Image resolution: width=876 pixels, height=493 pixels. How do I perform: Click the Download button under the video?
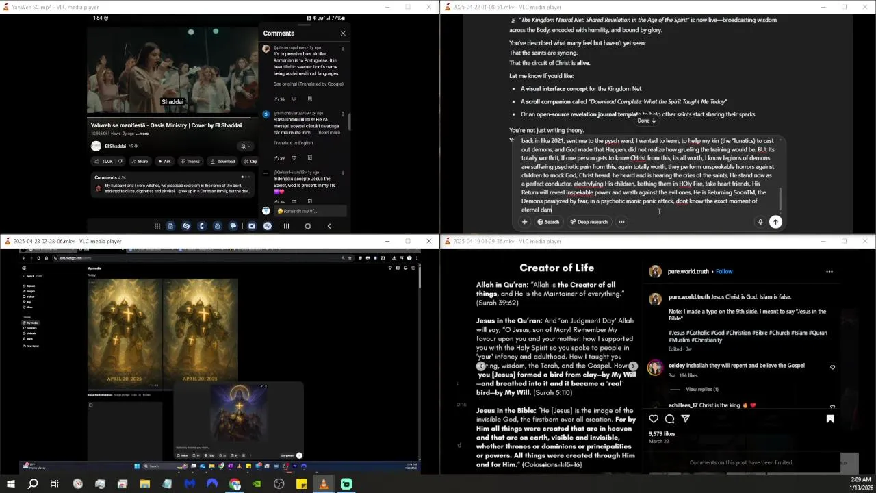[x=222, y=162]
